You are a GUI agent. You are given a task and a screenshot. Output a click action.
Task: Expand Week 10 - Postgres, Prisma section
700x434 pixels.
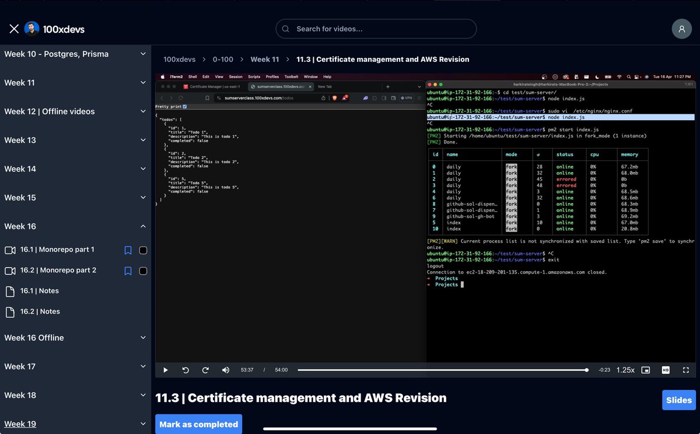coord(75,54)
